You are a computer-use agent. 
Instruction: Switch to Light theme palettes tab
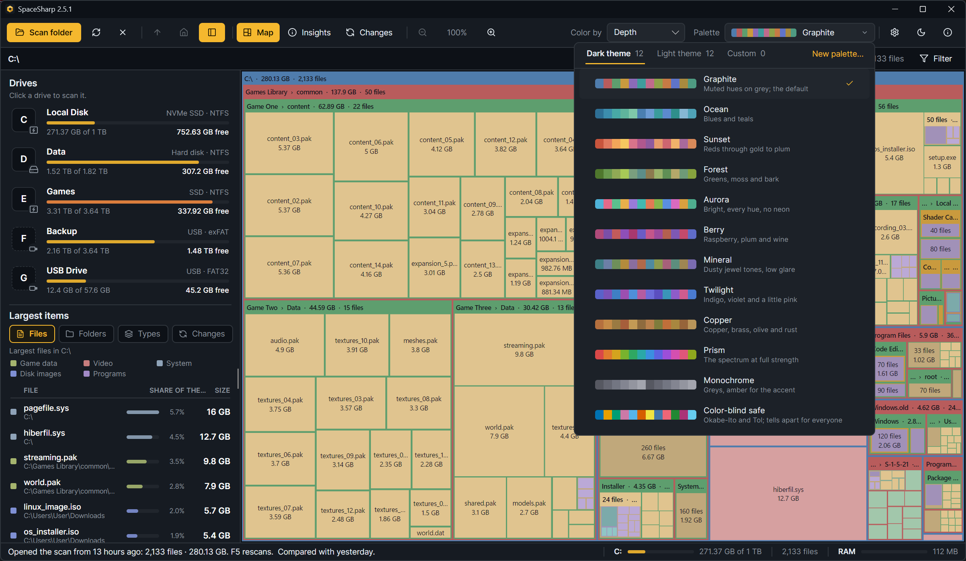click(x=685, y=53)
